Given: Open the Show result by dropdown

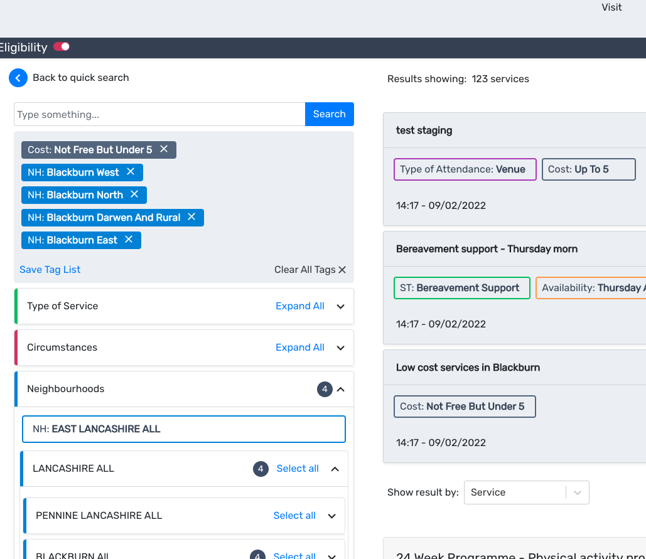Looking at the screenshot, I should coord(526,492).
